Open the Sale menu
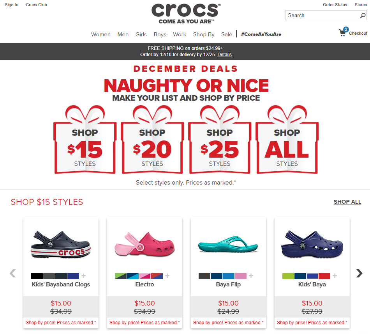Image resolution: width=370 pixels, height=334 pixels. [227, 34]
